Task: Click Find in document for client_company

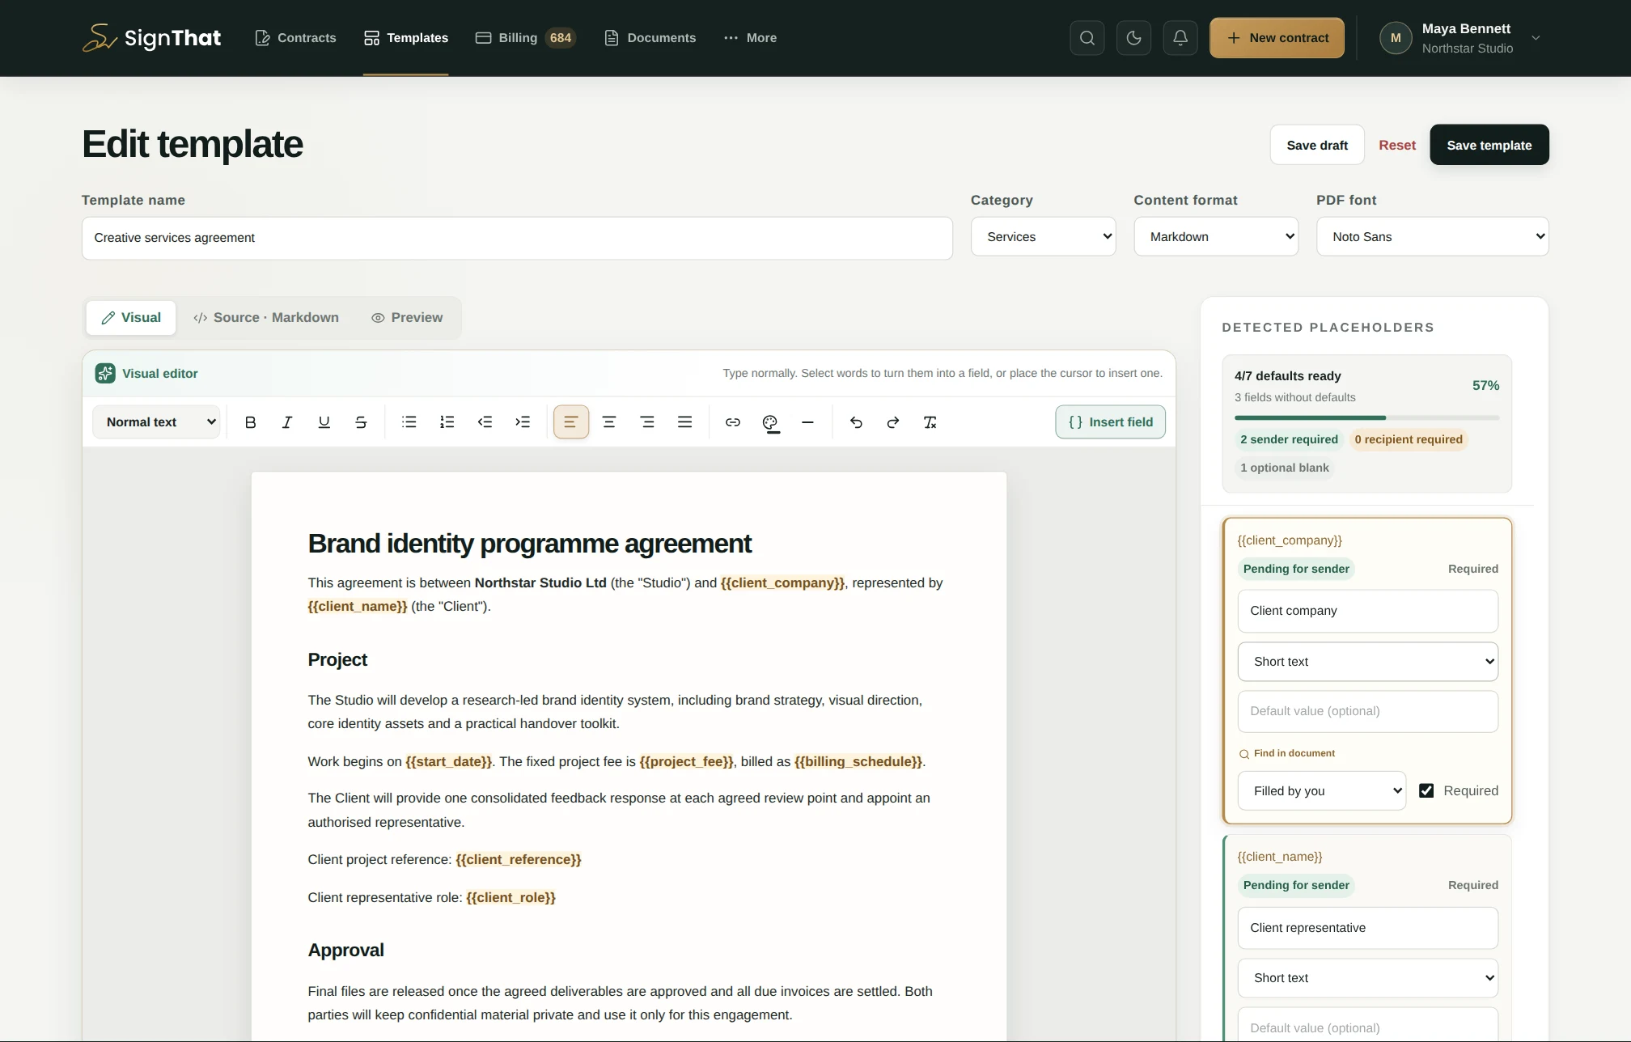Action: point(1287,753)
